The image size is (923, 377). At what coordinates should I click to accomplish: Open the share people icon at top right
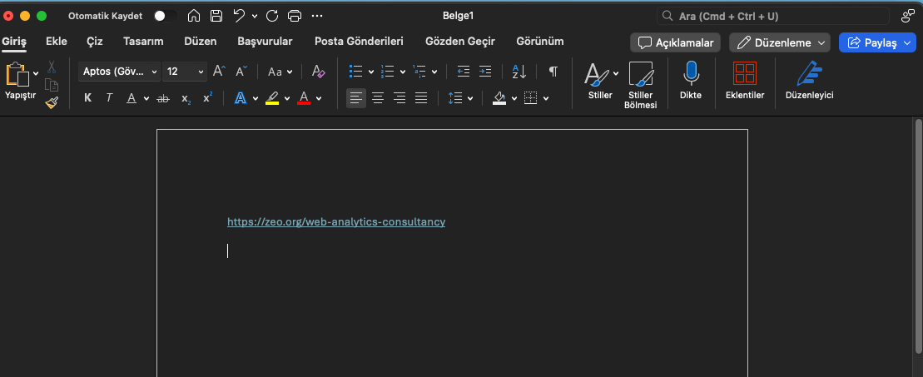point(908,16)
